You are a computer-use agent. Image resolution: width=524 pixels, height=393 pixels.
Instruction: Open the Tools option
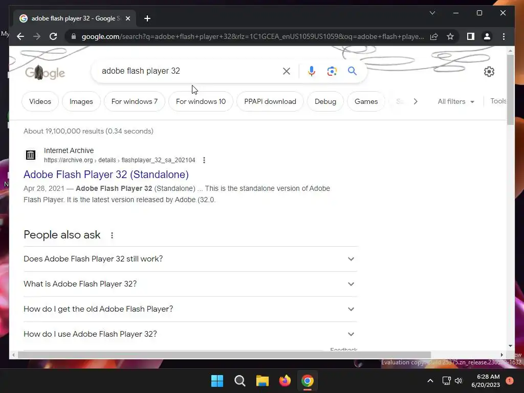click(498, 101)
